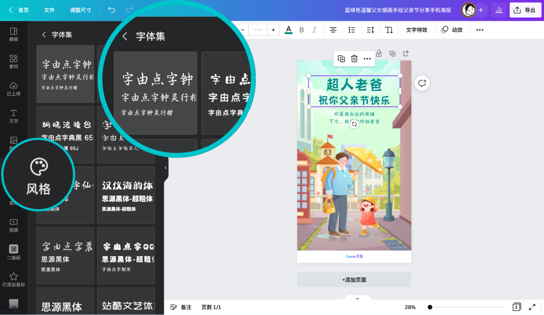Add a collaborator with plus icon
The width and height of the screenshot is (544, 315).
pyautogui.click(x=481, y=10)
